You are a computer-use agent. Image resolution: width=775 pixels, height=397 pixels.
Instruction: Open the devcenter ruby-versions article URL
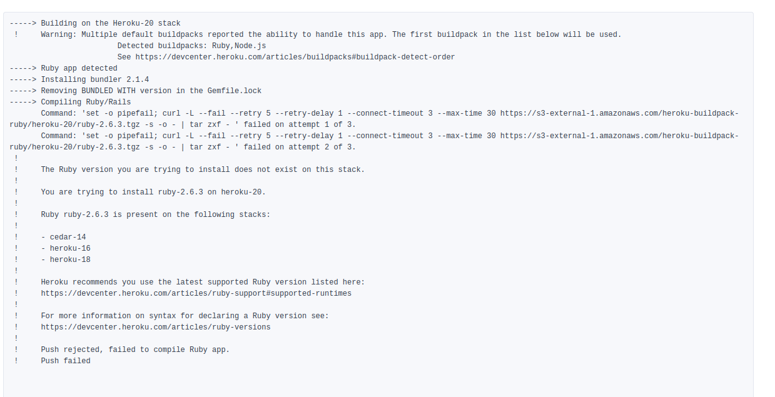click(x=156, y=327)
